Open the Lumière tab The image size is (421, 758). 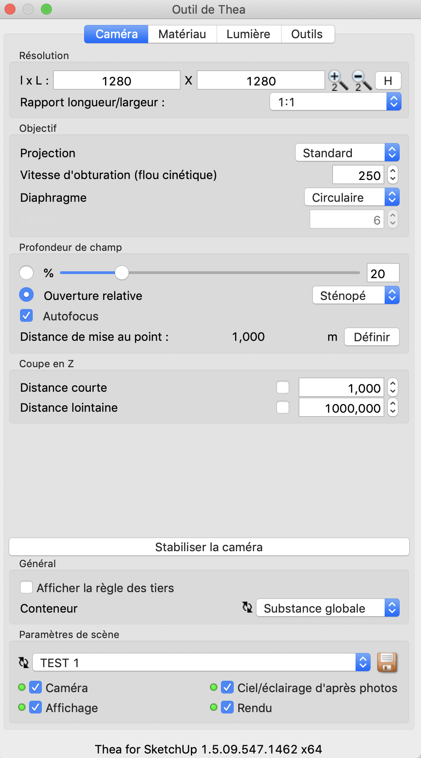tap(248, 34)
